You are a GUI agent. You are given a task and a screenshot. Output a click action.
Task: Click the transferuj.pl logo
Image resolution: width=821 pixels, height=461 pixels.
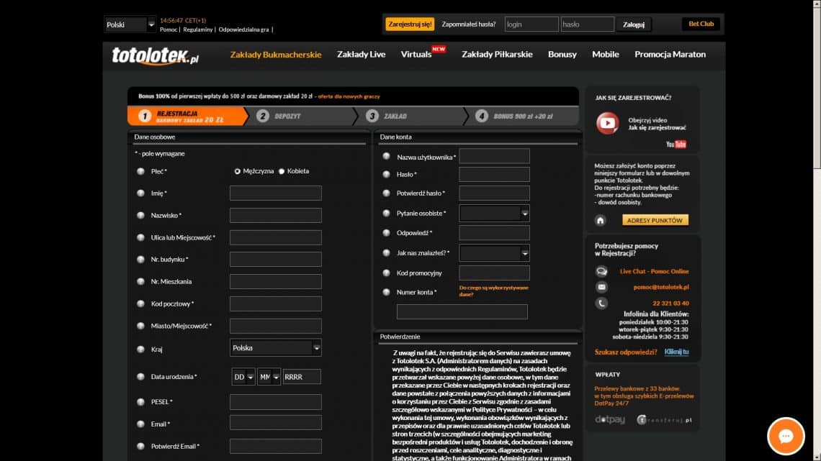pyautogui.click(x=664, y=420)
